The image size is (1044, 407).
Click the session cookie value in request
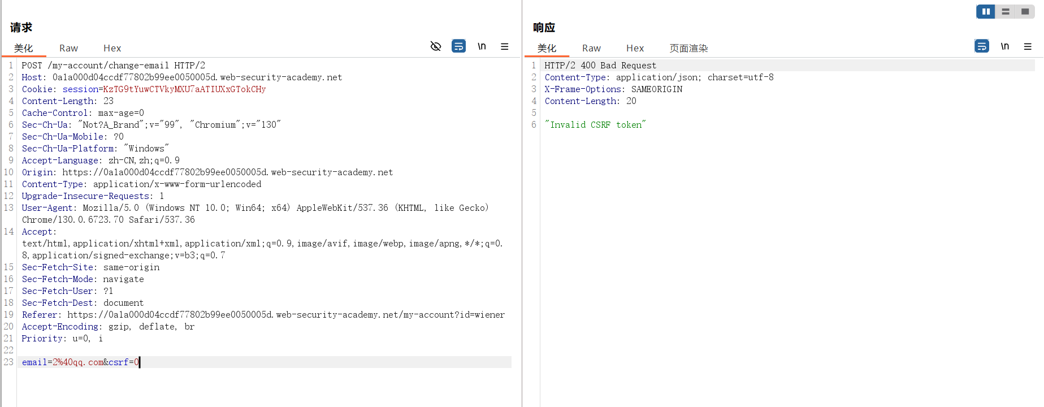pyautogui.click(x=184, y=89)
